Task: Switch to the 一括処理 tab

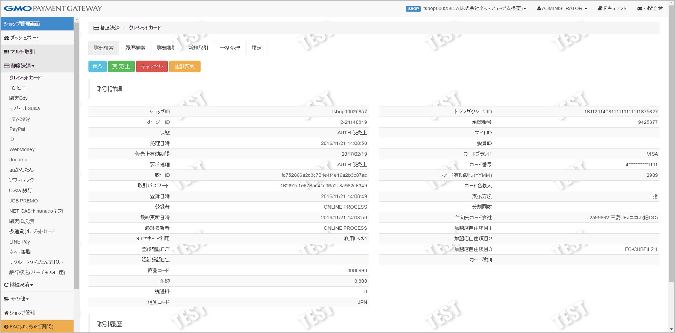Action: (230, 48)
